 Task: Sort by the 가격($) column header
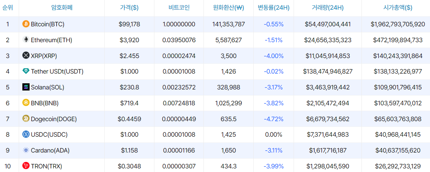129,8
